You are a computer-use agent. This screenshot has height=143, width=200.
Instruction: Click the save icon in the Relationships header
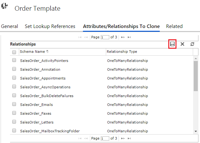(x=172, y=44)
